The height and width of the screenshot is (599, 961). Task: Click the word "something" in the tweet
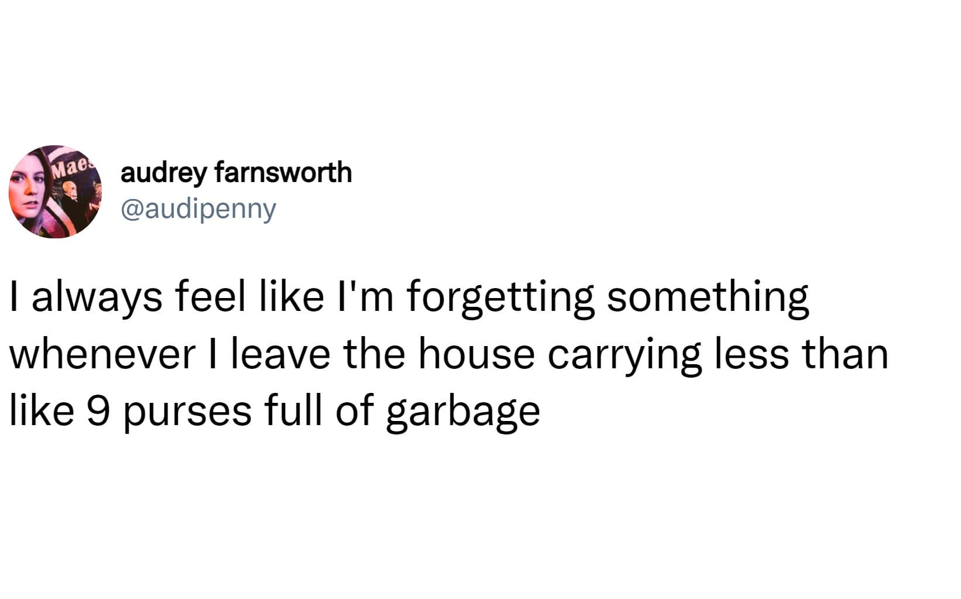[x=708, y=297]
